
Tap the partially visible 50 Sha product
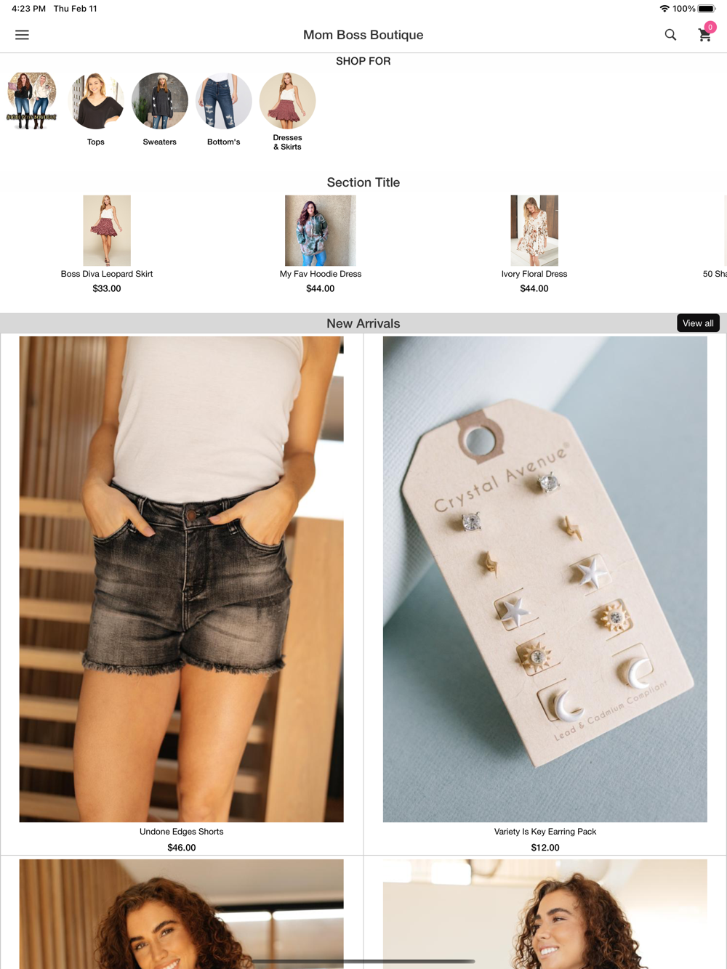715,274
